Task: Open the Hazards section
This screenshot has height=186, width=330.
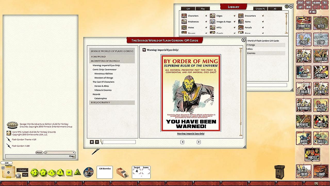Action: 96,94
